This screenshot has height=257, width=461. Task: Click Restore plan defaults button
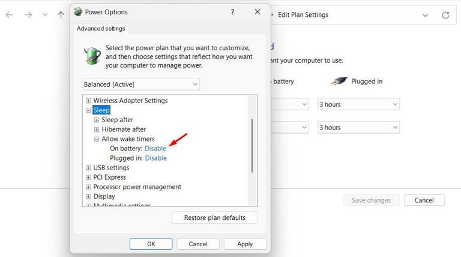(x=214, y=217)
